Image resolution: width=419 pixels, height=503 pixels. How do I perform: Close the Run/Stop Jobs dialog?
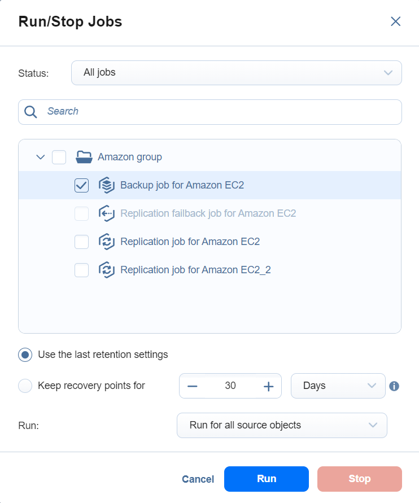click(395, 22)
